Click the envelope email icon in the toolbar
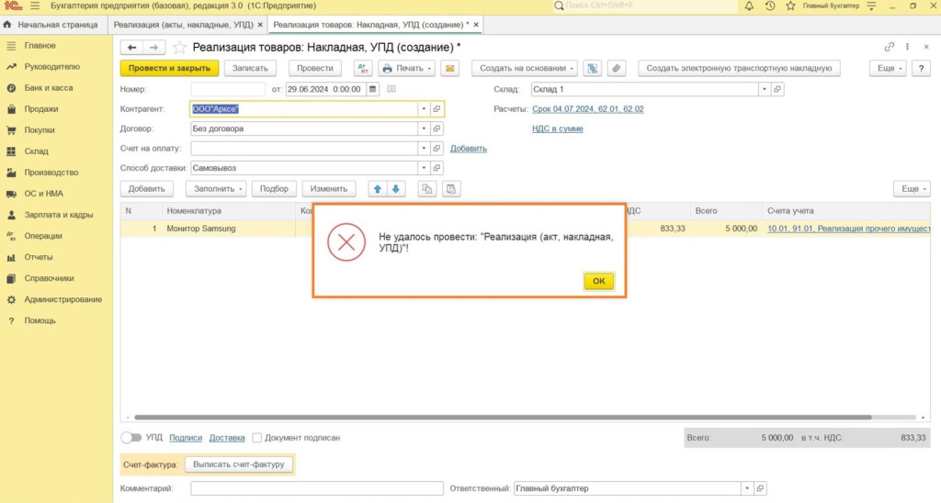 449,68
